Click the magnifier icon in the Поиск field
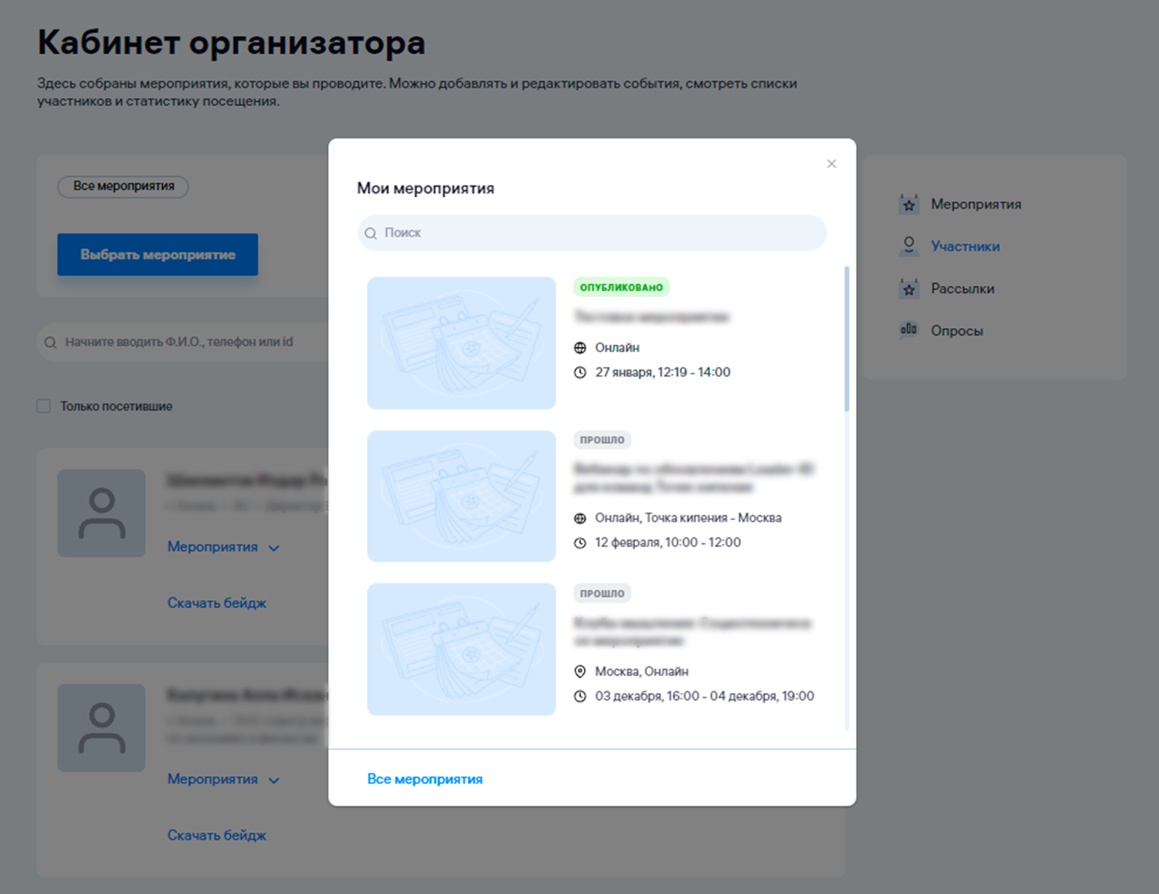 371,233
